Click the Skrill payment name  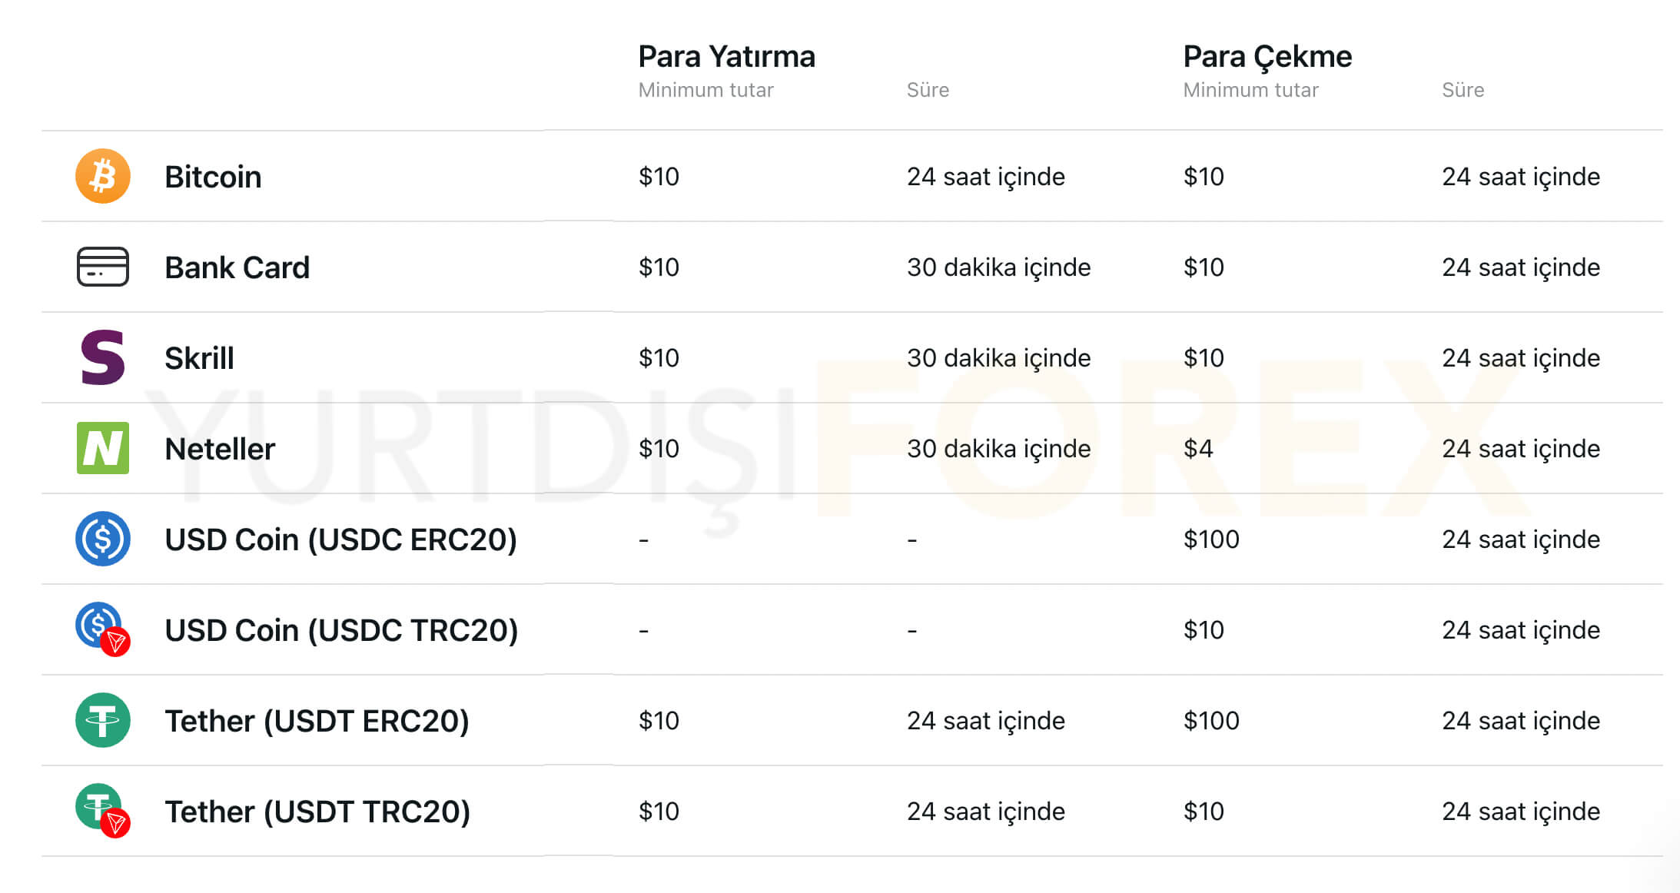[x=199, y=358]
